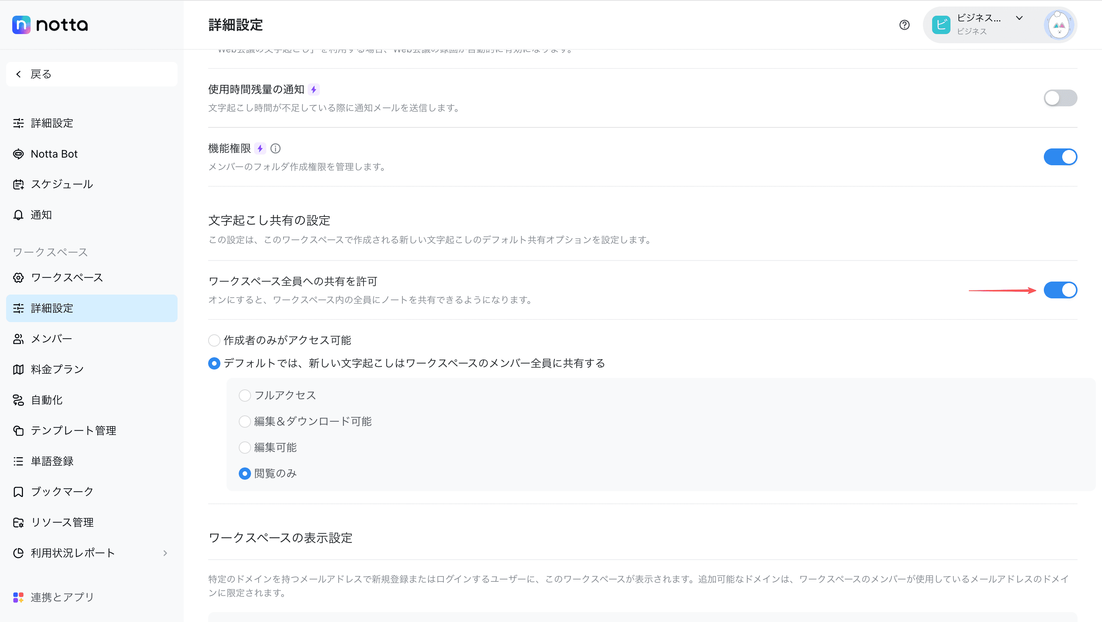Click the user avatar picture
This screenshot has width=1102, height=622.
coord(1059,25)
